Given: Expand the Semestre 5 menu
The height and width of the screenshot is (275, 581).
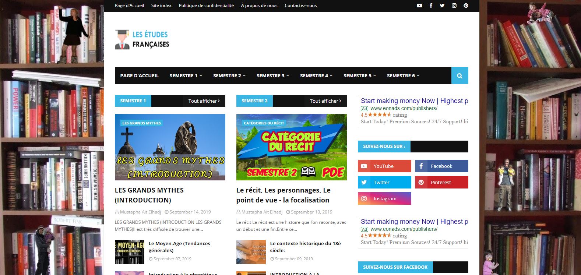Looking at the screenshot, I should 360,75.
